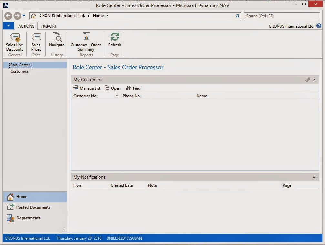
Task: Click company name next to help icon
Action: tap(291, 26)
